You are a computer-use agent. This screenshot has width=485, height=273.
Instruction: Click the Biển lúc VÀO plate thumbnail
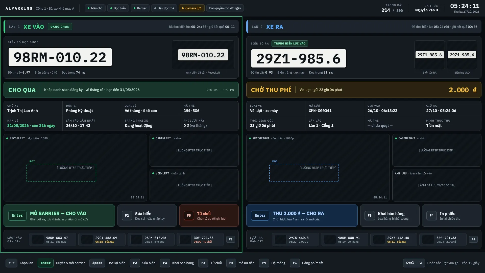462,55
